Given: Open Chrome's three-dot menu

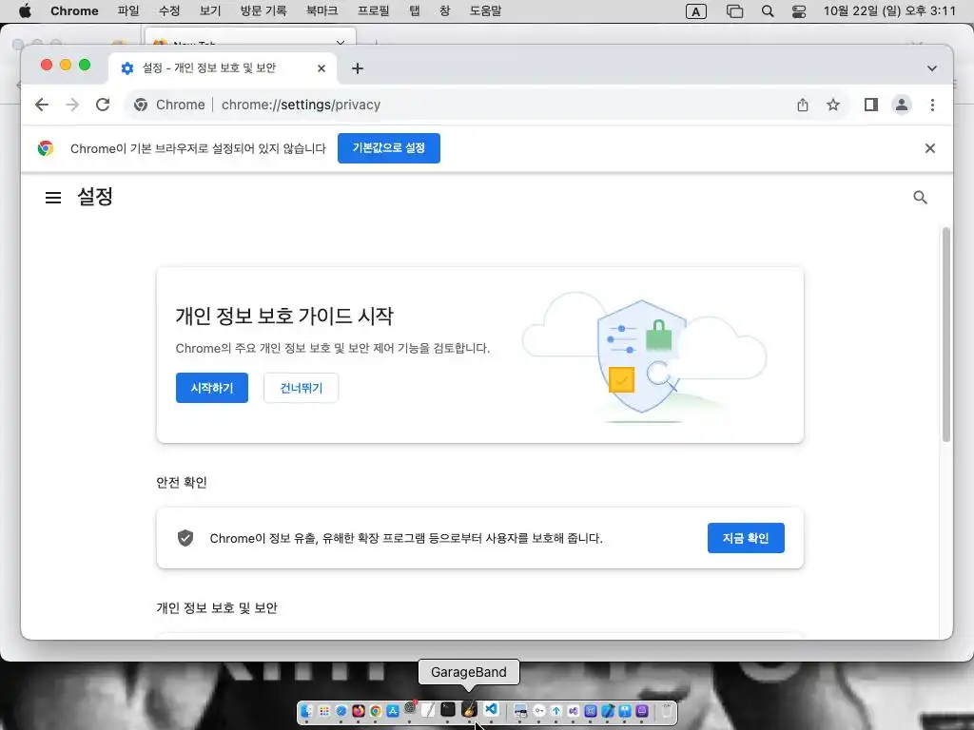Looking at the screenshot, I should coord(932,105).
